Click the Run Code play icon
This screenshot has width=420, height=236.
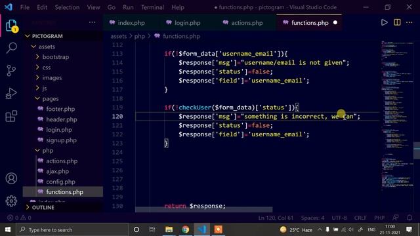(x=385, y=22)
